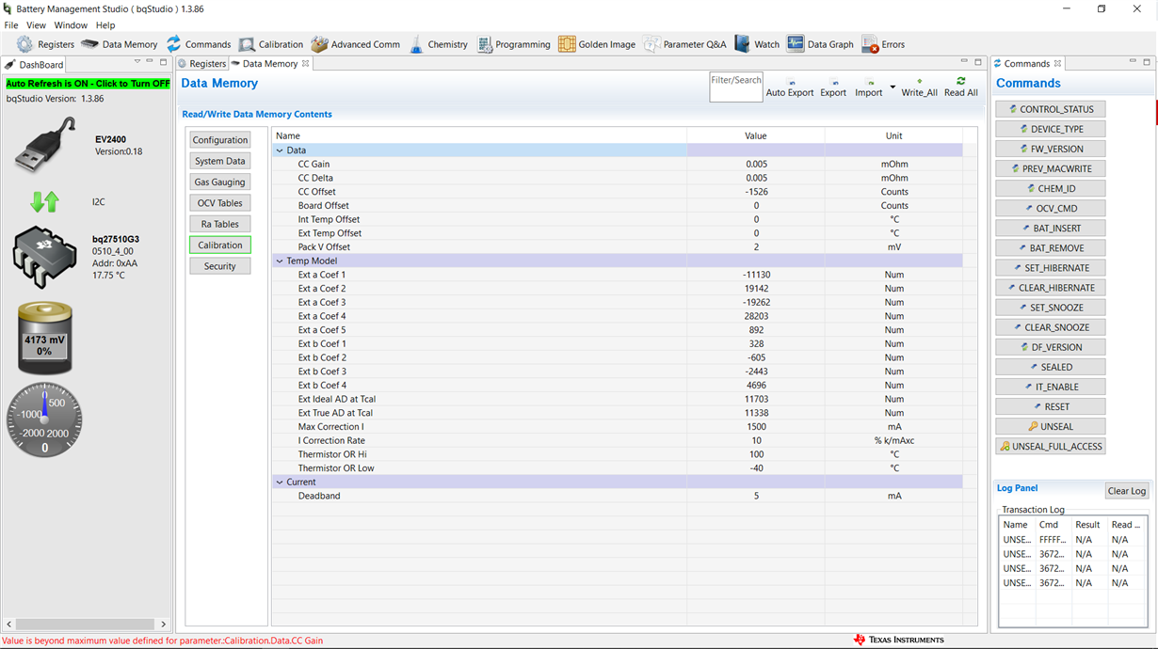
Task: Minimize the Commands panel
Action: [1133, 62]
